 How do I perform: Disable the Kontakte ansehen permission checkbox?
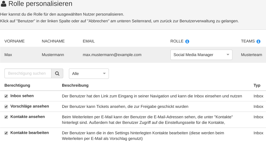[x=6, y=117]
